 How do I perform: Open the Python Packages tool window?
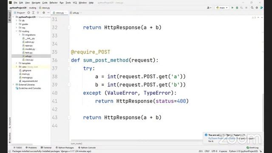65,147
